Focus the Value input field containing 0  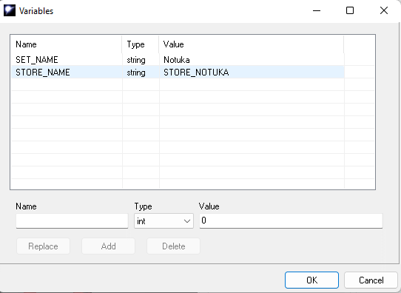(x=291, y=221)
